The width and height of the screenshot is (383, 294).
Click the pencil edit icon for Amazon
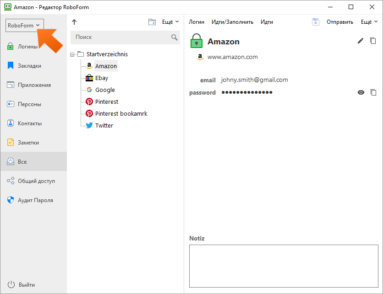[x=360, y=41]
